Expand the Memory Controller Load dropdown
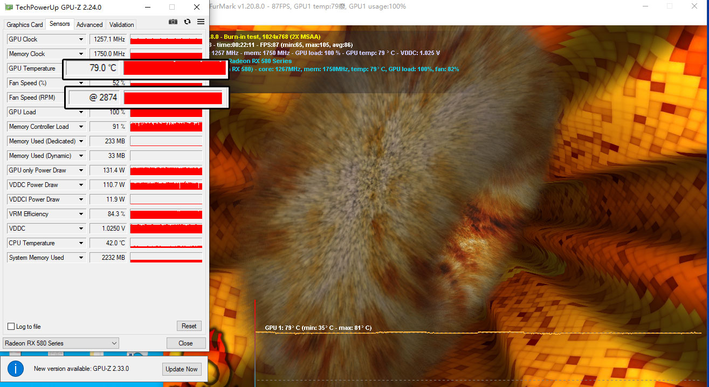Viewport: 709px width, 387px height. [81, 127]
